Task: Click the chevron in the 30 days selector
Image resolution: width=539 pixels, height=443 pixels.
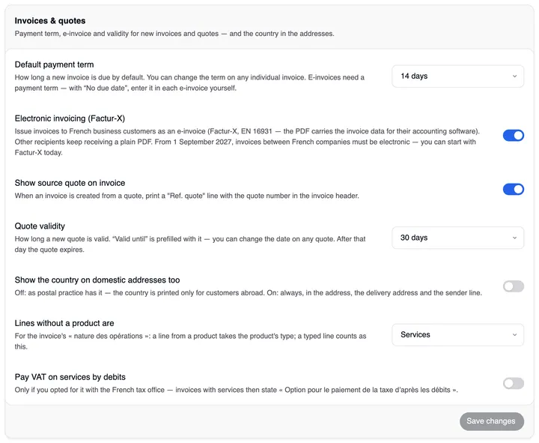Action: pyautogui.click(x=514, y=238)
